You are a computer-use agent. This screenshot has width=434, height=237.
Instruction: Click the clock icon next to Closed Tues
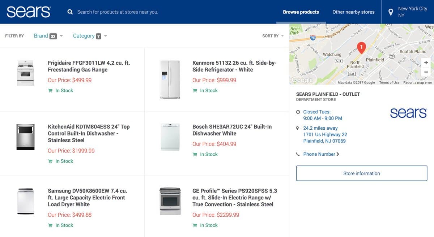[298, 112]
